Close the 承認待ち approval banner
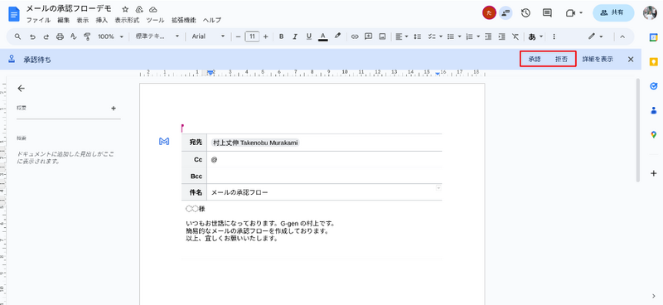This screenshot has height=305, width=663. click(631, 60)
